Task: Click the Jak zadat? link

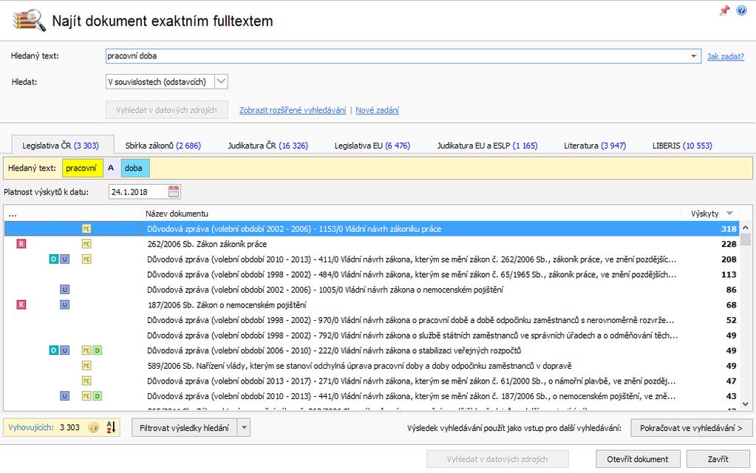Action: click(726, 56)
